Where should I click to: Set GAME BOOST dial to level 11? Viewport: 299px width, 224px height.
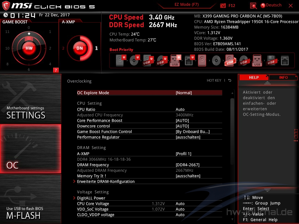click(x=7, y=32)
